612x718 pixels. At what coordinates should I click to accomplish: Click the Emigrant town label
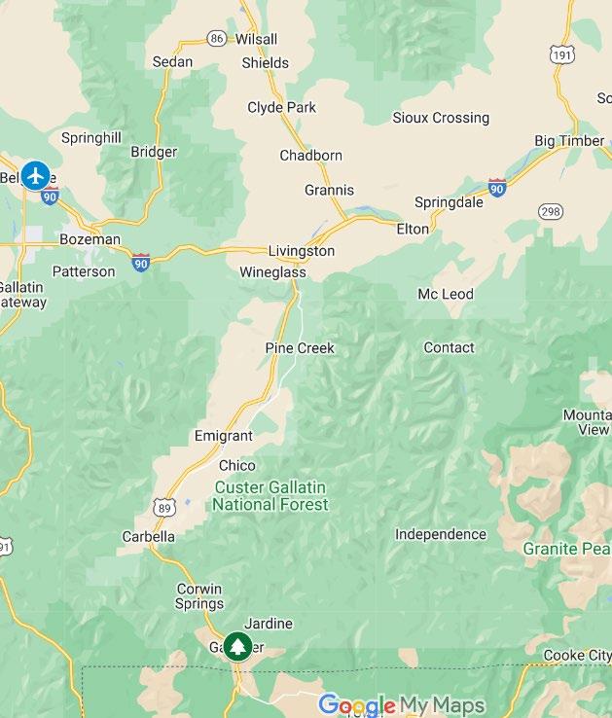pos(223,436)
